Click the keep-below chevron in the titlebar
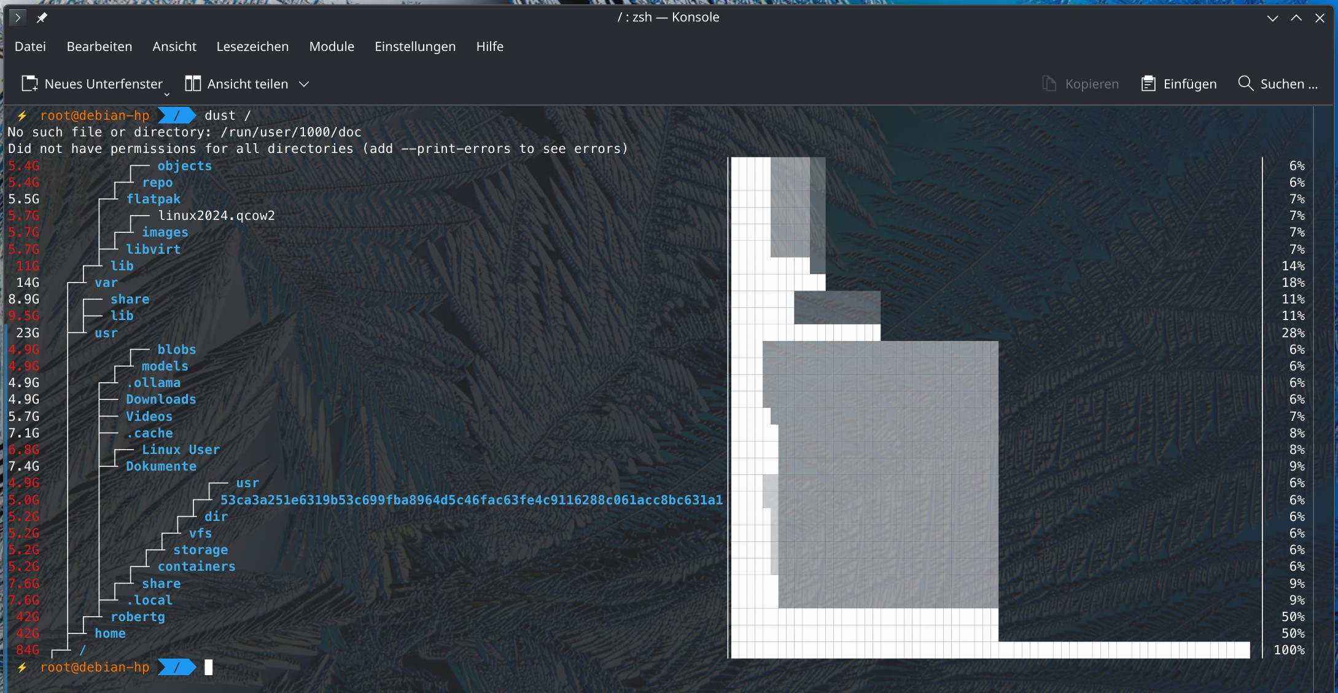This screenshot has height=693, width=1338. (1272, 18)
